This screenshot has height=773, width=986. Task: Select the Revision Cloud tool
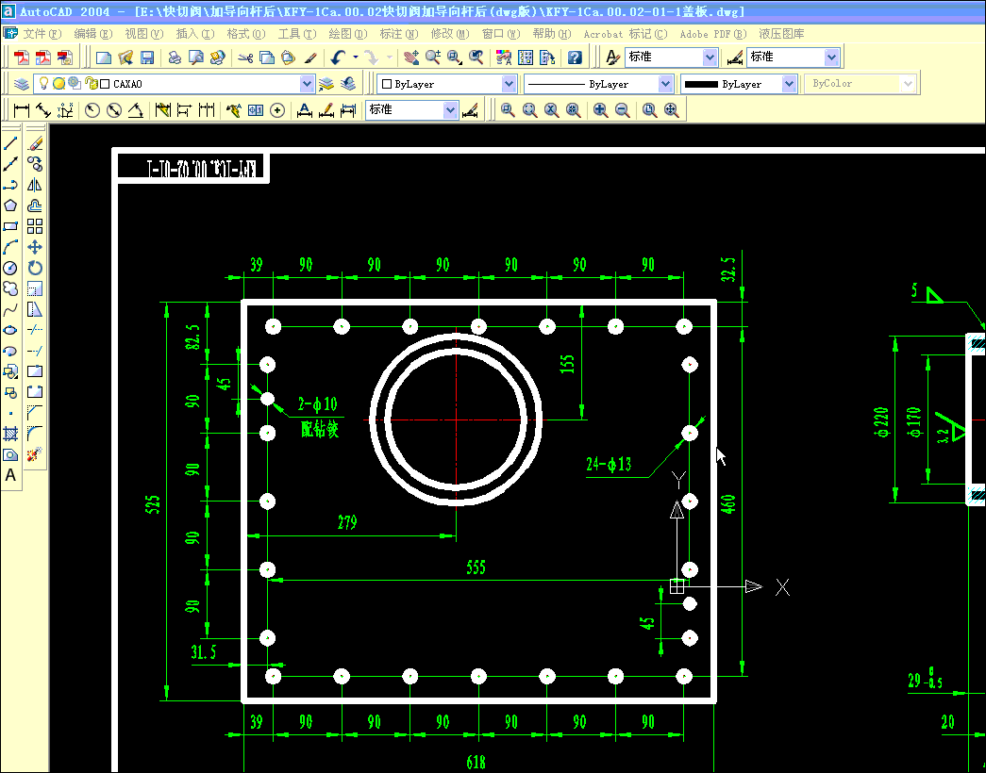click(x=10, y=288)
